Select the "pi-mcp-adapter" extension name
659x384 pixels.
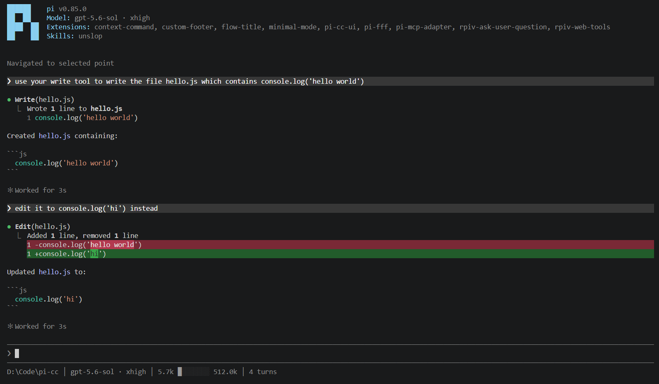(424, 27)
